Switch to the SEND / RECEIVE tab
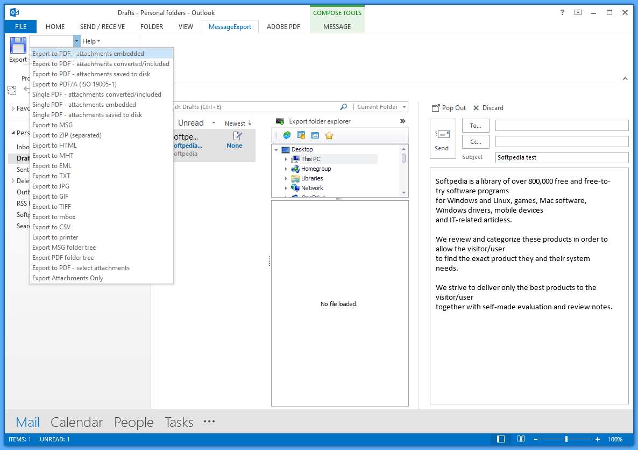The image size is (638, 450). click(103, 26)
